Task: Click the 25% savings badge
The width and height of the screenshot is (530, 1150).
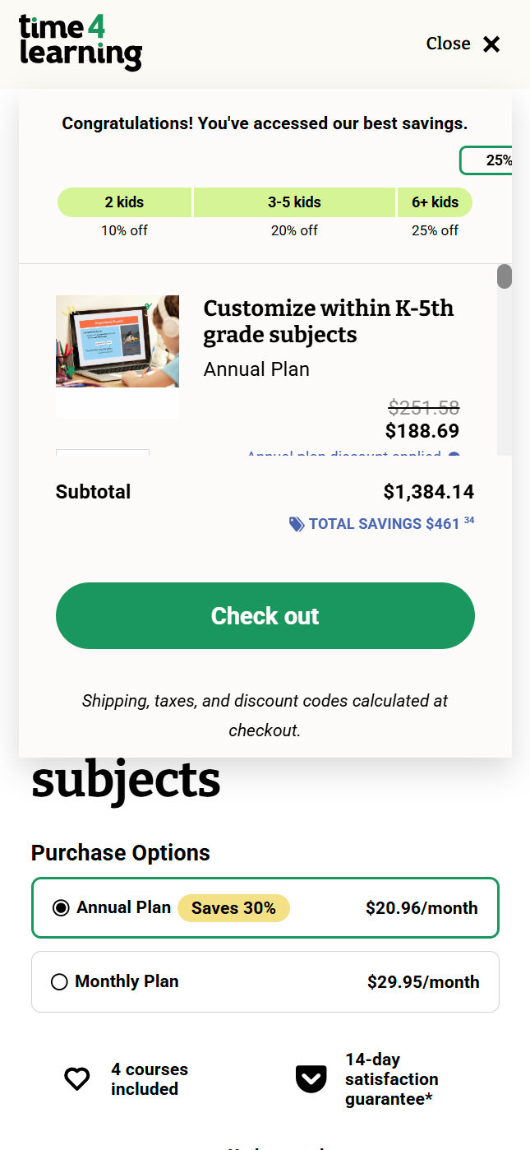Action: 488,160
